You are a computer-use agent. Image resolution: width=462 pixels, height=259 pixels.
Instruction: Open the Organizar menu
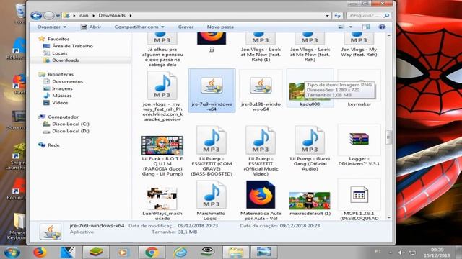point(52,27)
